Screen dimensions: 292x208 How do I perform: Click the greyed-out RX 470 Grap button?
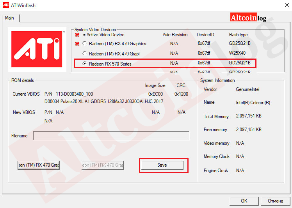103,165
